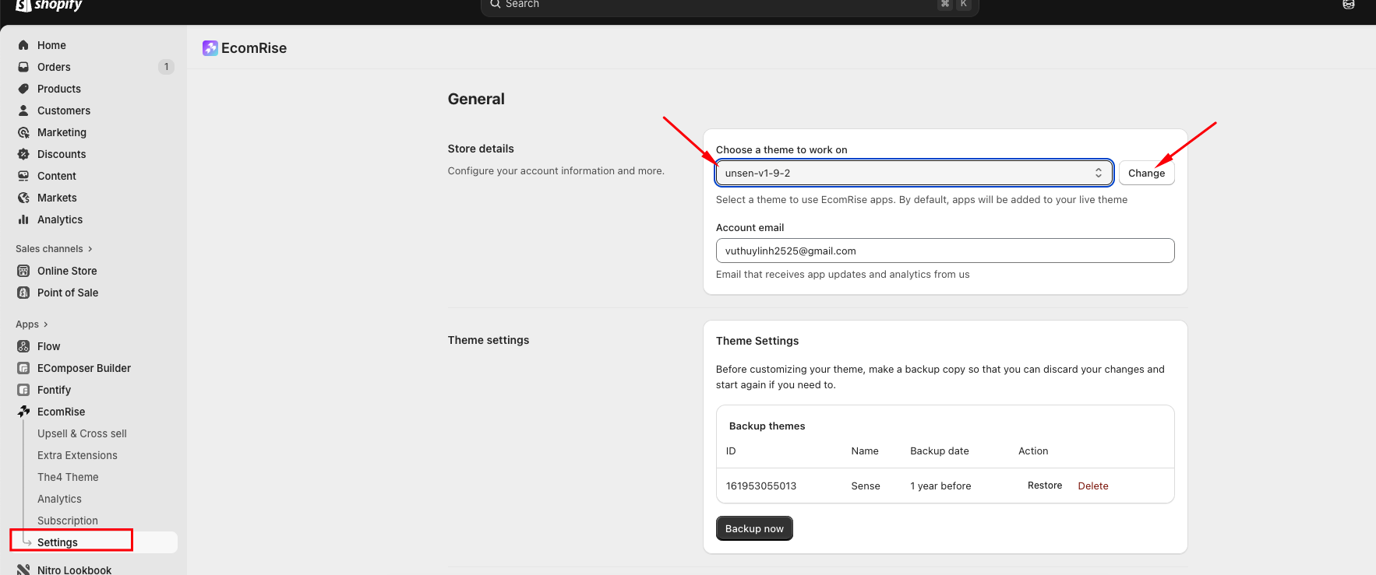Click the Change theme button
1376x575 pixels.
(1146, 173)
